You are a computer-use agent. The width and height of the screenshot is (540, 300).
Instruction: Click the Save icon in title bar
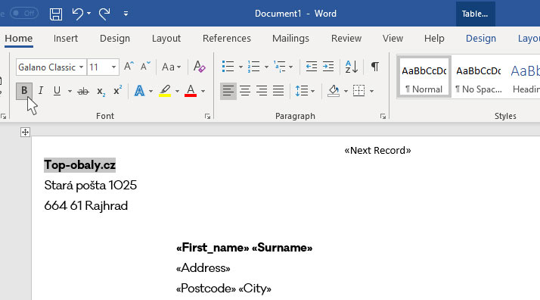click(x=56, y=14)
